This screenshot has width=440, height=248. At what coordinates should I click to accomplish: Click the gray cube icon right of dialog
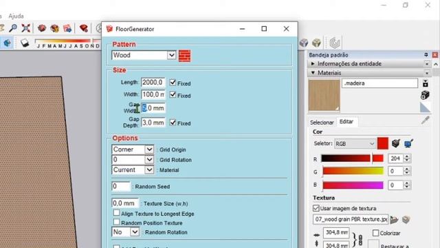coord(304,43)
